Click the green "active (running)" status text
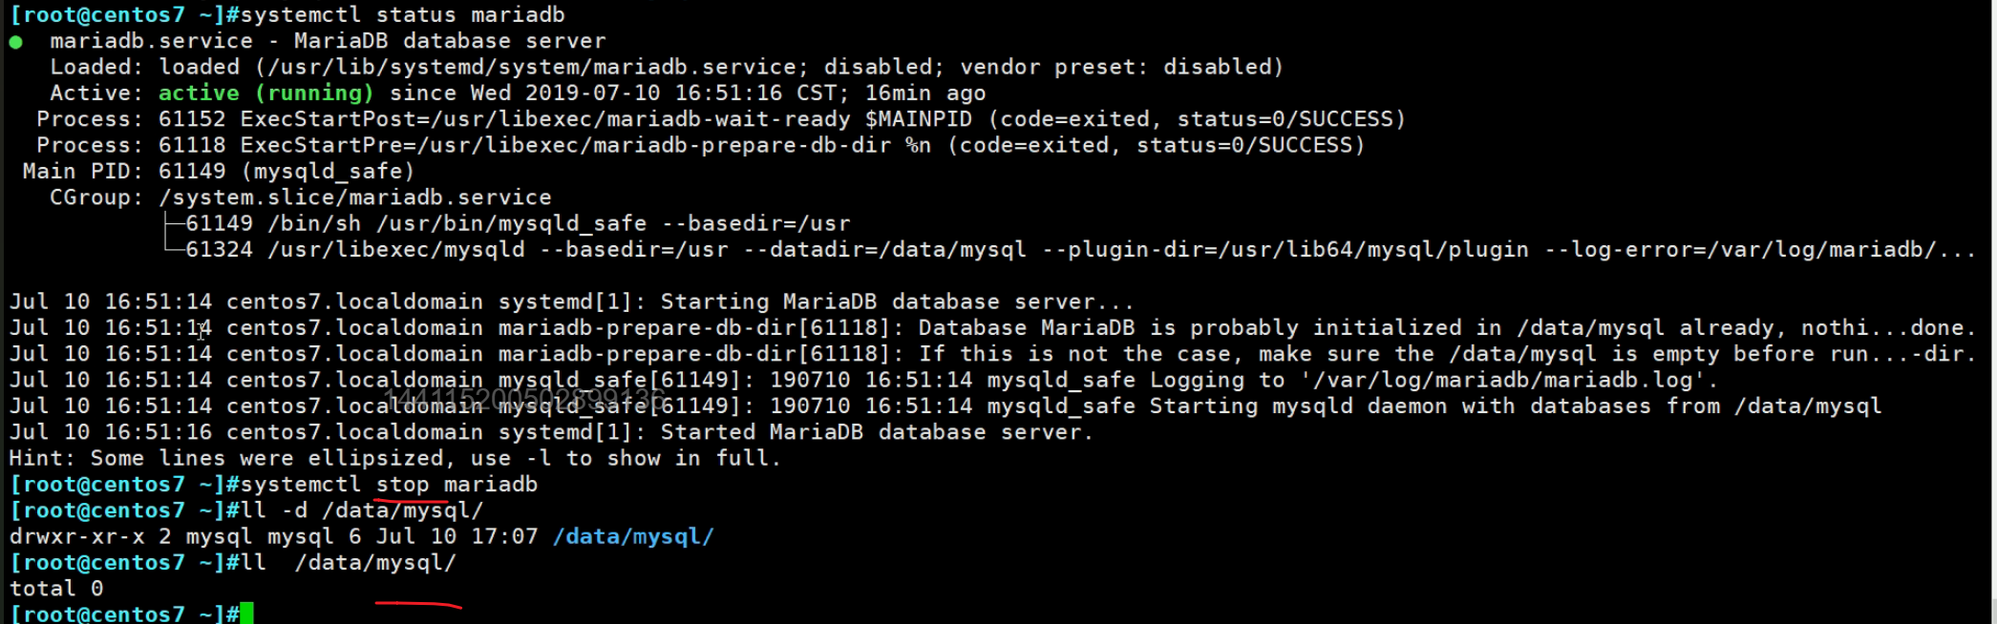This screenshot has height=624, width=1997. 266,94
